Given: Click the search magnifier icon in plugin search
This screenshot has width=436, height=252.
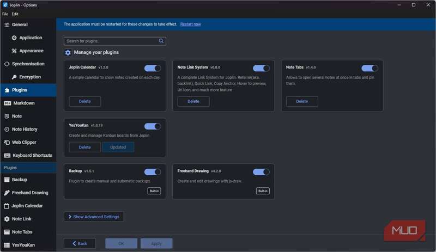Looking at the screenshot, I should tap(161, 41).
